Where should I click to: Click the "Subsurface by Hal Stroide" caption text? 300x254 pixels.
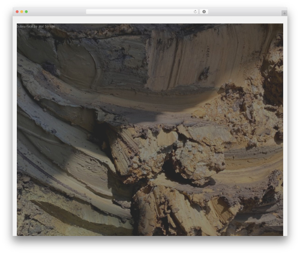click(36, 26)
